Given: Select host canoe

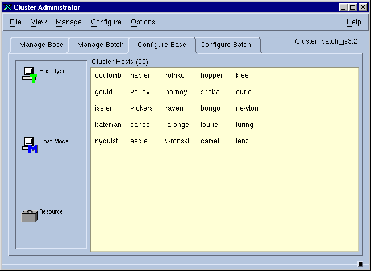Looking at the screenshot, I should 140,125.
